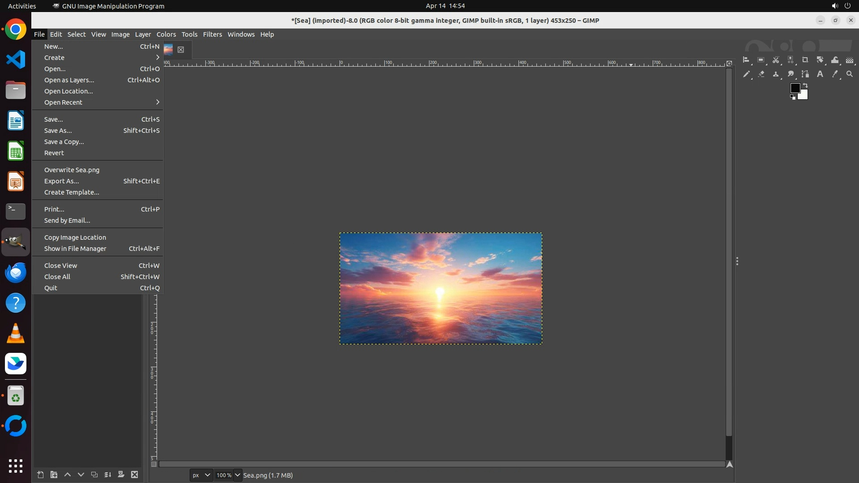Swap foreground and background colors
The width and height of the screenshot is (859, 483).
pos(805,85)
